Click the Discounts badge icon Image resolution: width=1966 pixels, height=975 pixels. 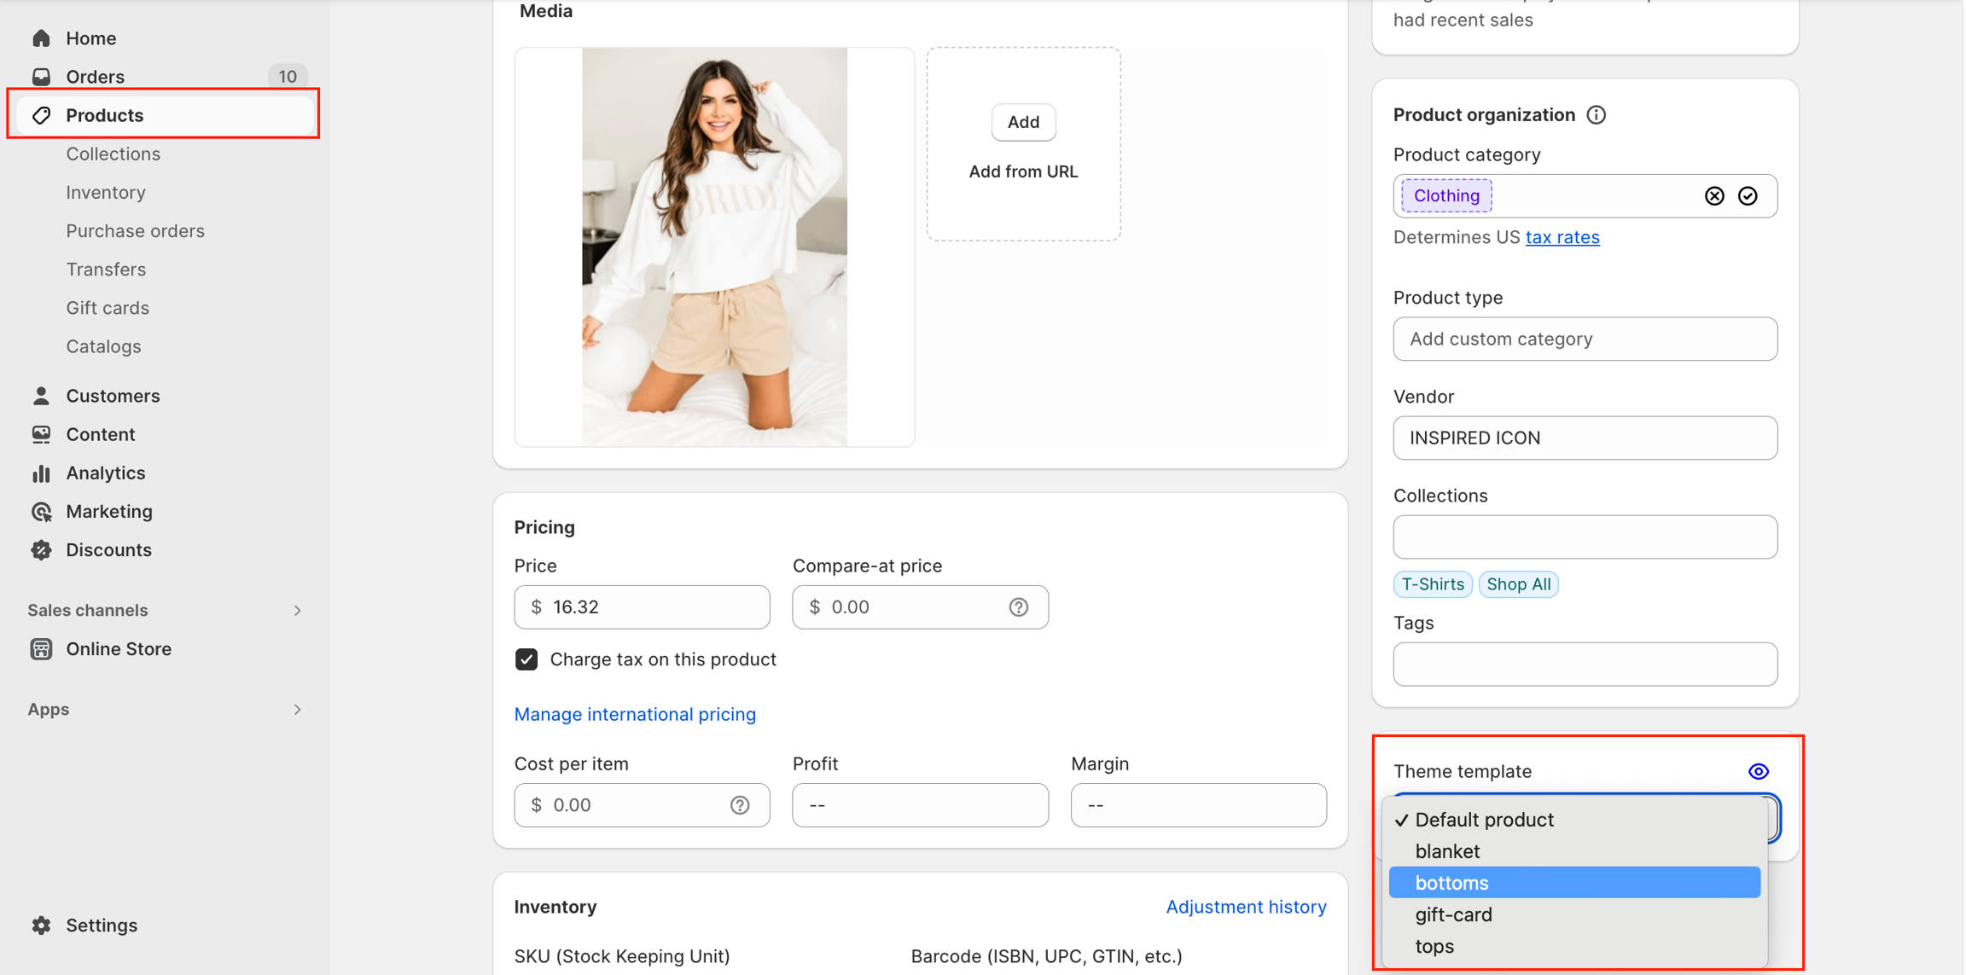click(41, 550)
